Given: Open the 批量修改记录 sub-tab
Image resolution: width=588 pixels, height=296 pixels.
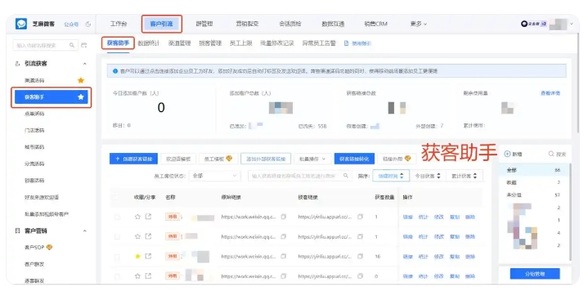Looking at the screenshot, I should (x=277, y=43).
